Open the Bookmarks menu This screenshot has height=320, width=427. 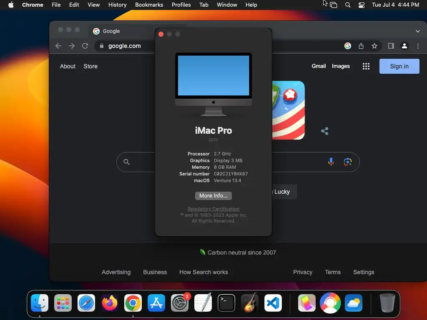pos(149,5)
